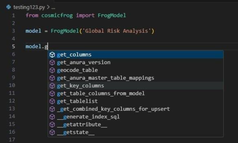Click the cube icon next to get_anura_version

coord(52,62)
